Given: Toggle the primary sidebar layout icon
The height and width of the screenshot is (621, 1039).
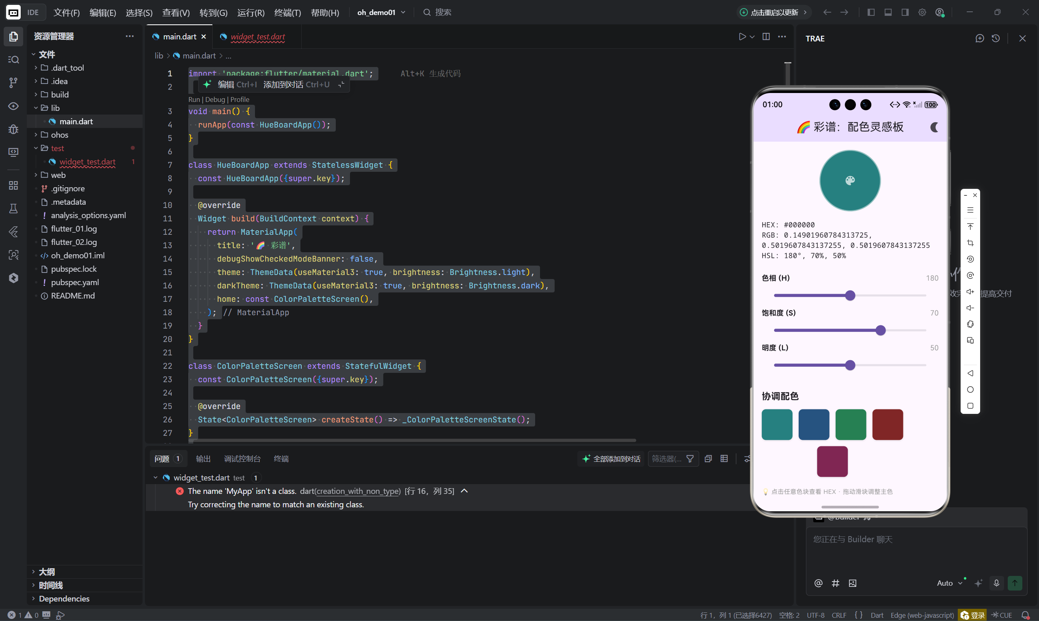Looking at the screenshot, I should tap(871, 13).
